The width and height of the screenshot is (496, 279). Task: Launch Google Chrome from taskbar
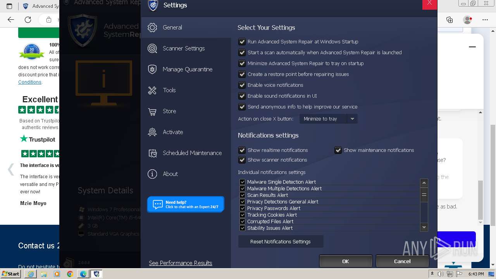[70, 274]
